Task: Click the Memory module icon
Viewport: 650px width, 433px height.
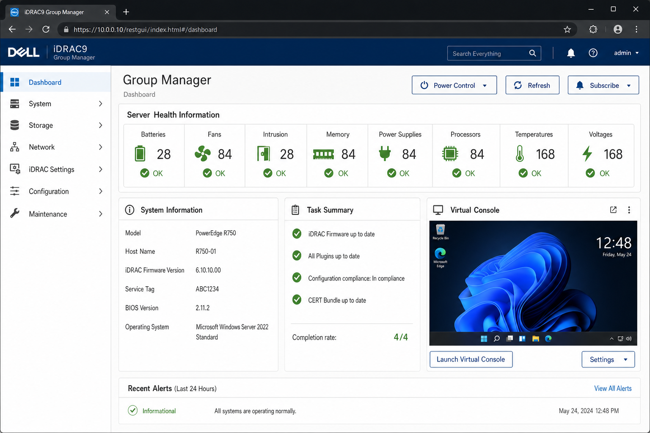Action: [x=324, y=154]
